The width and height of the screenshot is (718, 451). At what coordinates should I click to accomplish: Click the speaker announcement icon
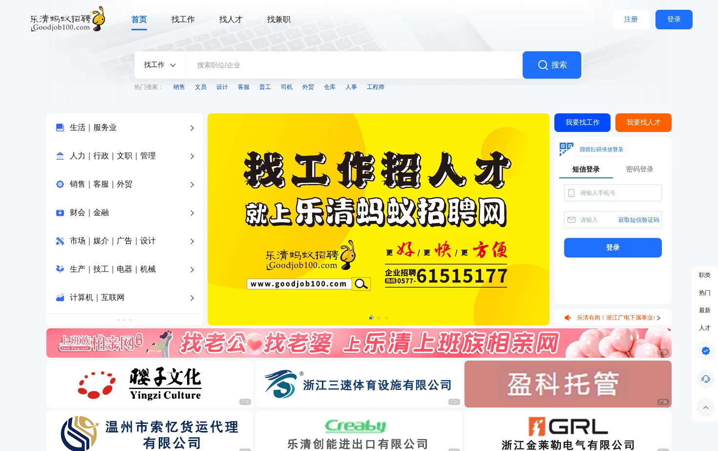[x=568, y=318]
